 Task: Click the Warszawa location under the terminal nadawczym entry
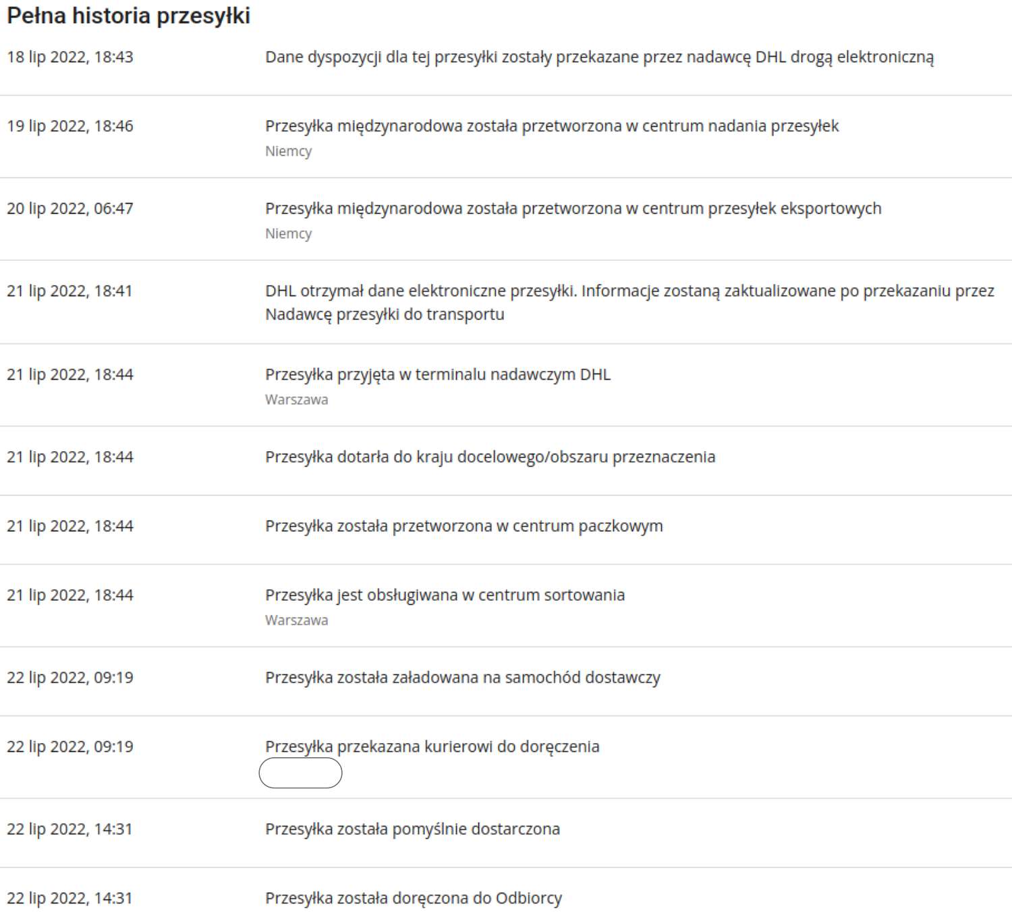click(x=297, y=400)
